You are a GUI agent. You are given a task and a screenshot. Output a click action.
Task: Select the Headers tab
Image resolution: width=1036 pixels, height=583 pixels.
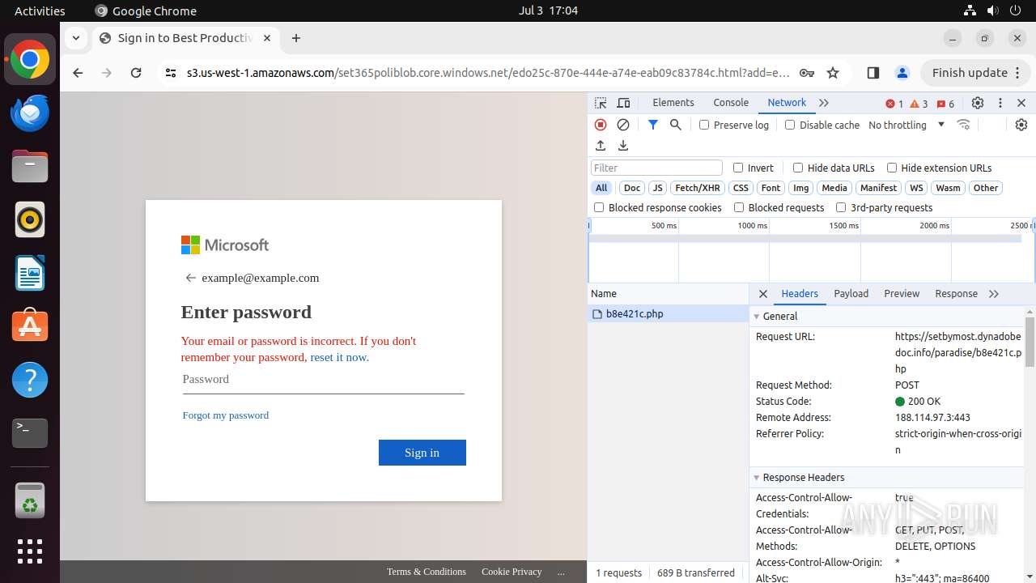point(800,294)
